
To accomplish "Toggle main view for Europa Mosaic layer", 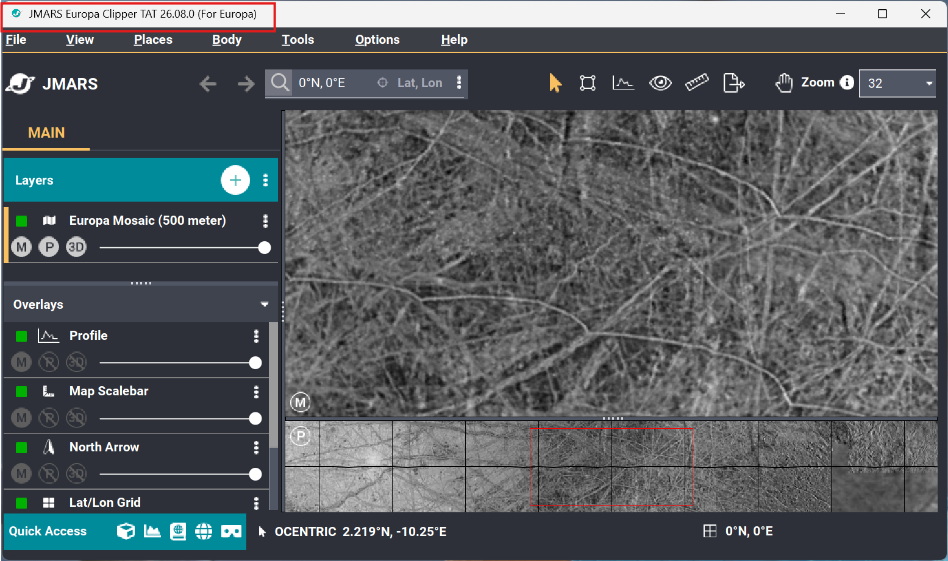I will tap(21, 247).
